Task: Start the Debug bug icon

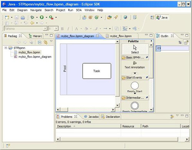Action: click(x=32, y=17)
